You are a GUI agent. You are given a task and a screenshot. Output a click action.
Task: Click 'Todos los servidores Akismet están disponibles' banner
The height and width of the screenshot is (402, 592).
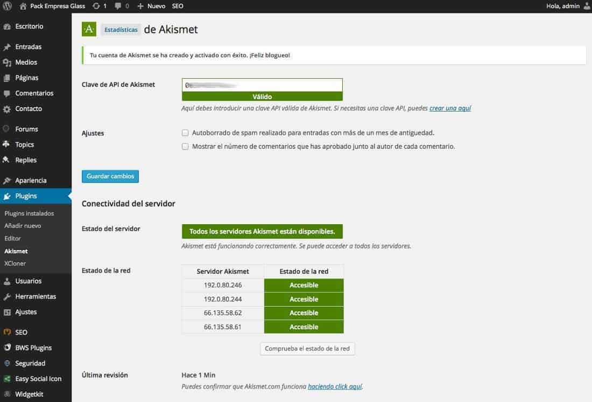coord(262,231)
